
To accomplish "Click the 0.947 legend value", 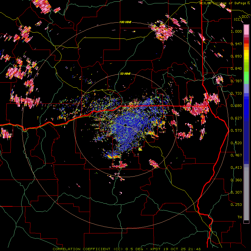I will 236,44.
